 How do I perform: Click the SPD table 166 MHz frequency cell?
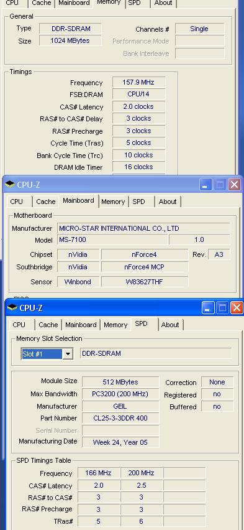99,473
